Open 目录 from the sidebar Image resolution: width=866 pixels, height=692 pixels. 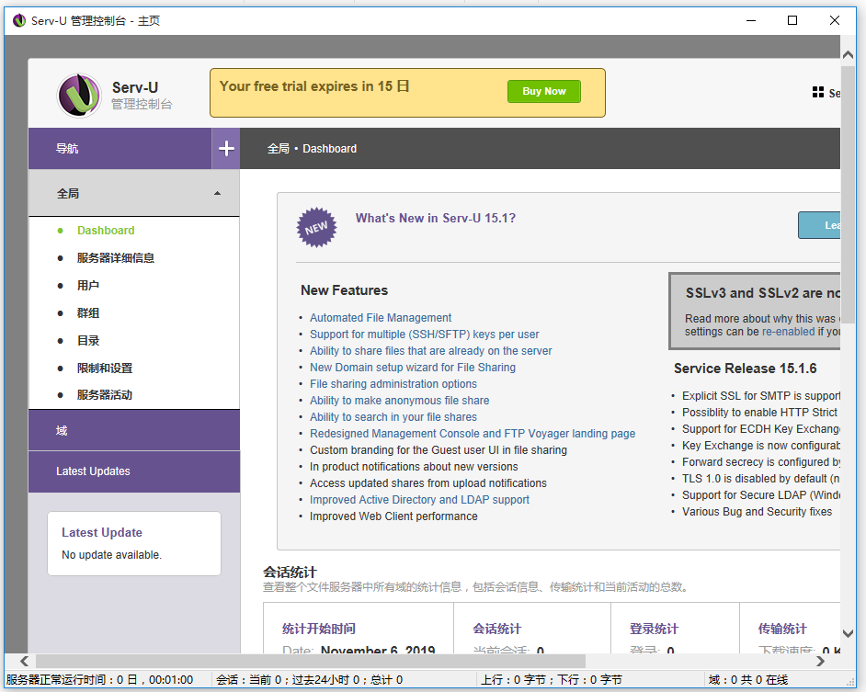[x=87, y=340]
